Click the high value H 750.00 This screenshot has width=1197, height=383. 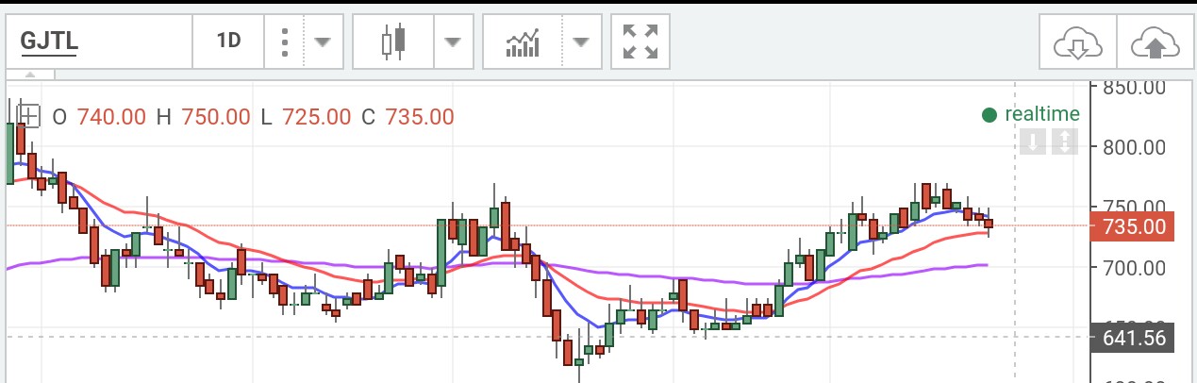click(x=203, y=117)
